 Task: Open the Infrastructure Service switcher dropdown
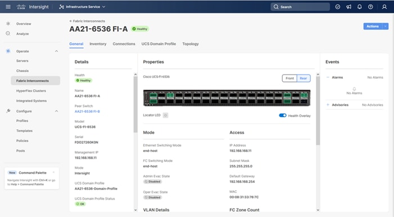[82, 7]
